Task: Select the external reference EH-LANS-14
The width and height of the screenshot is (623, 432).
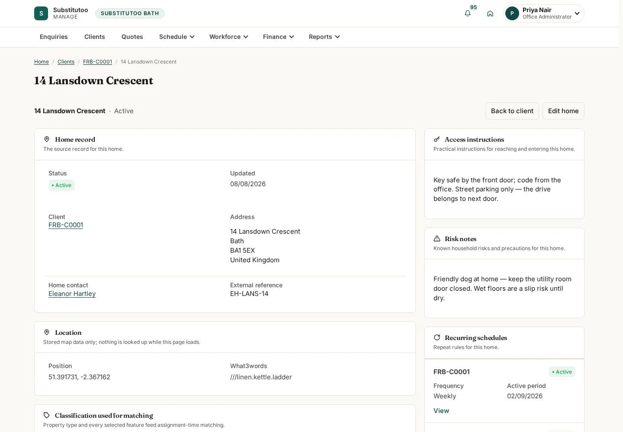Action: click(x=249, y=294)
